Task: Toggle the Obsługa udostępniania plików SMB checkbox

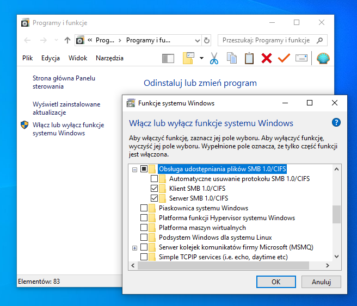Action: coord(144,168)
